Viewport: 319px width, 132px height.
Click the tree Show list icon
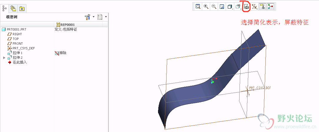100,17
